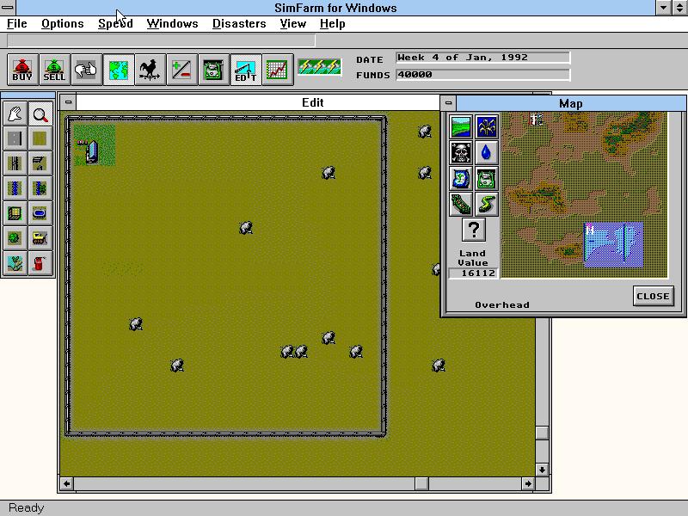The image size is (688, 516).
Task: Open the Help menu
Action: pos(333,24)
